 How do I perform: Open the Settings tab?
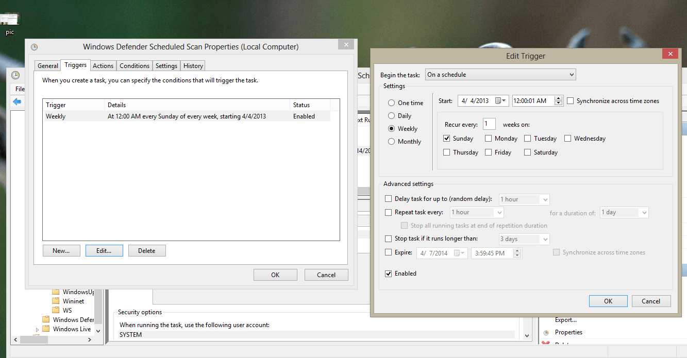tap(166, 66)
